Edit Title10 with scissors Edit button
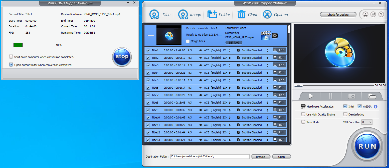 point(279,117)
